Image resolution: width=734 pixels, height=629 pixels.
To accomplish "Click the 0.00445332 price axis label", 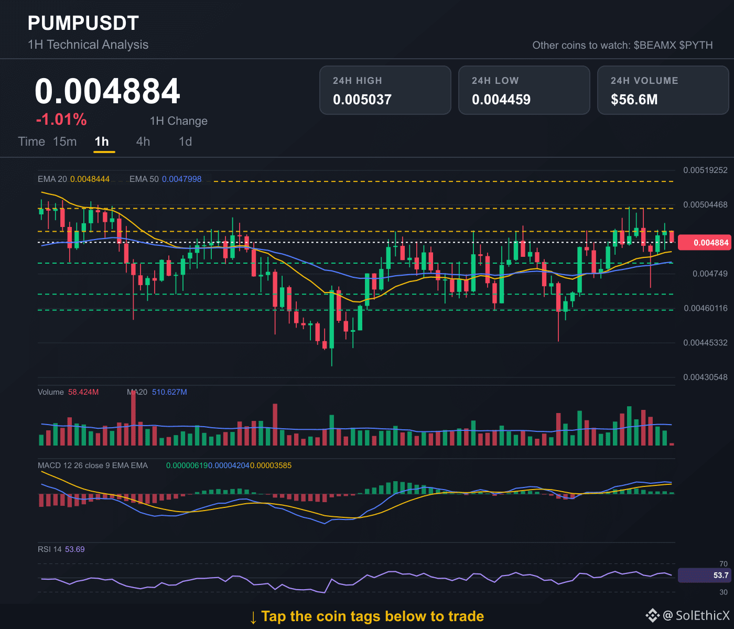I will coord(705,343).
